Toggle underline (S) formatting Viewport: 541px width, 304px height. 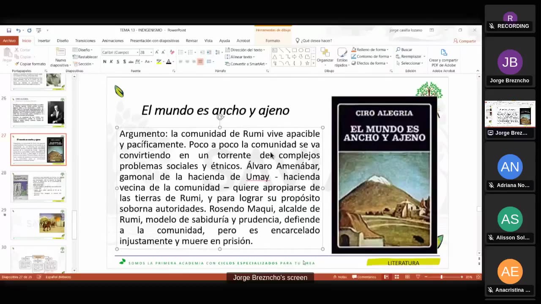coord(118,62)
